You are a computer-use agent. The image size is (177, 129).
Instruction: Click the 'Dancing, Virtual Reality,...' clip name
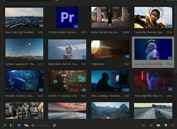pyautogui.click(x=149, y=64)
